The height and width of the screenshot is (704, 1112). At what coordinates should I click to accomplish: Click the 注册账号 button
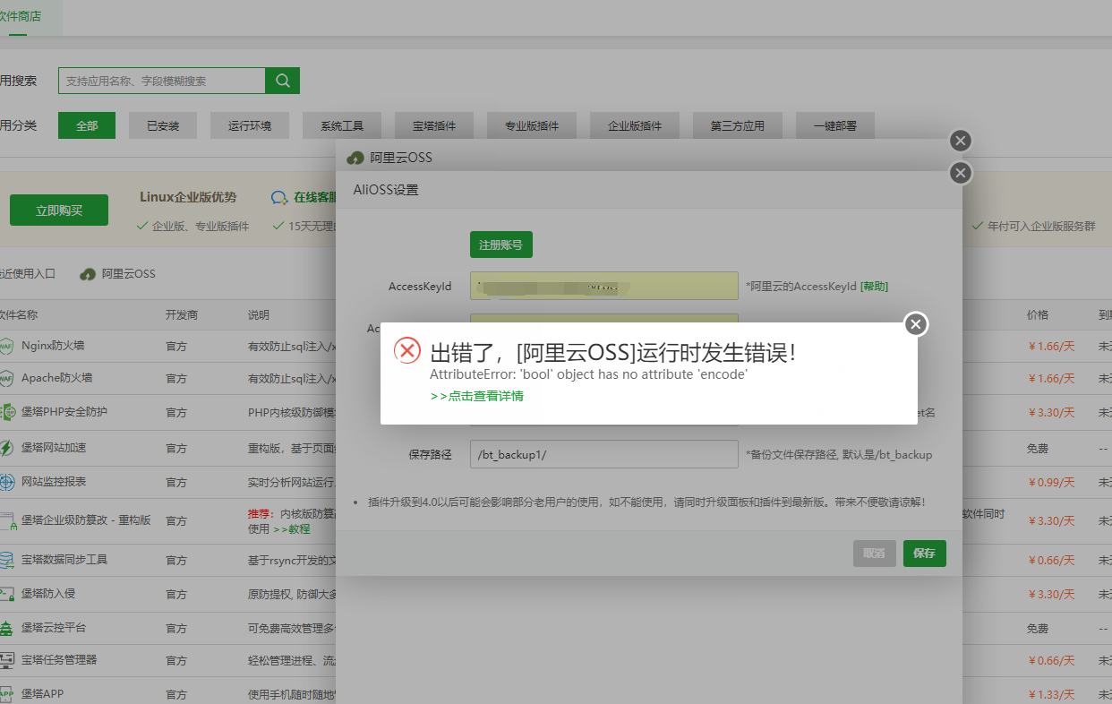(x=501, y=245)
